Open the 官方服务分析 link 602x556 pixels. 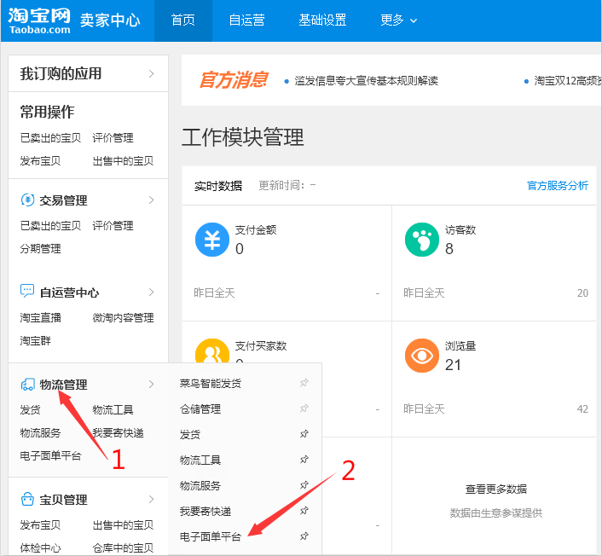pos(558,185)
